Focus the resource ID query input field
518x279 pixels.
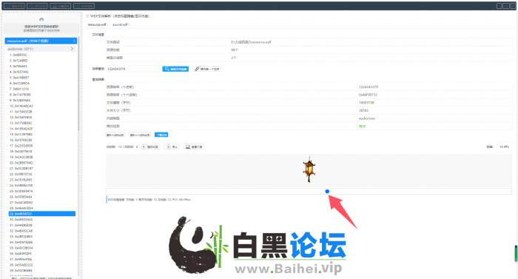132,69
